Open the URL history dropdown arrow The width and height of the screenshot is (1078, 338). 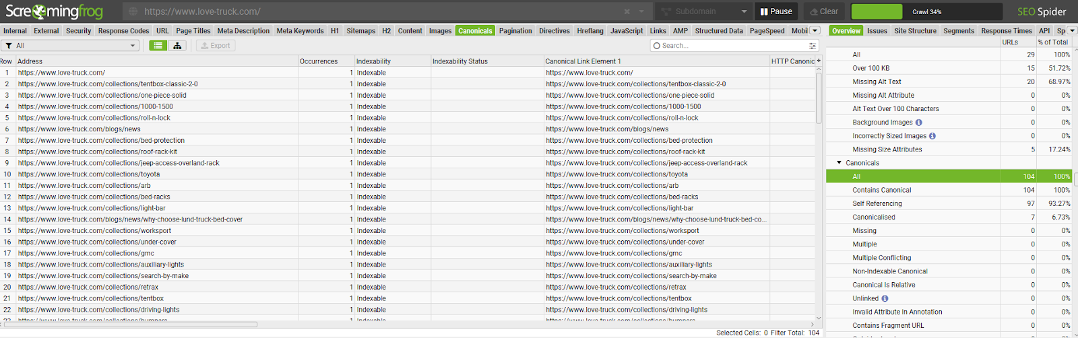click(x=642, y=11)
